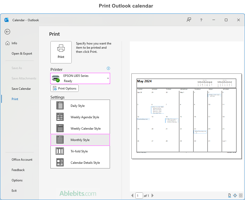Choose Save Calendar in the sidebar

click(21, 88)
